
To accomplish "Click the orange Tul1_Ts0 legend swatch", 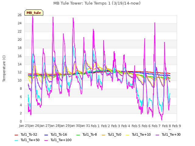I will tap(103, 135).
